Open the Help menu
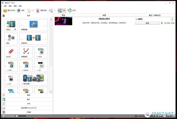This screenshot has width=177, height=119. [x=20, y=6]
